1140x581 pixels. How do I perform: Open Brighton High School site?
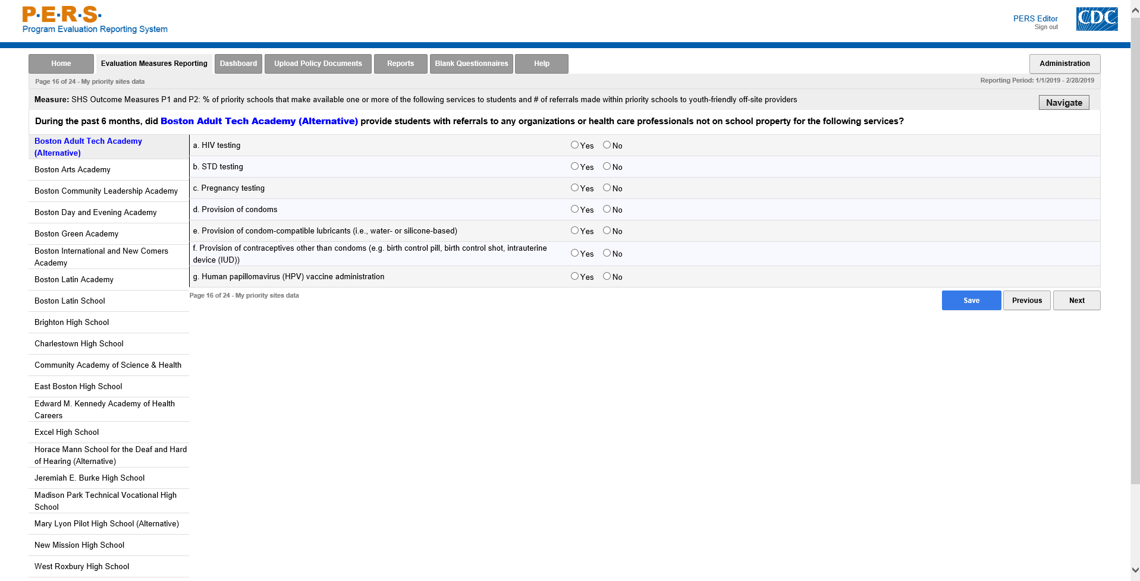pyautogui.click(x=109, y=323)
